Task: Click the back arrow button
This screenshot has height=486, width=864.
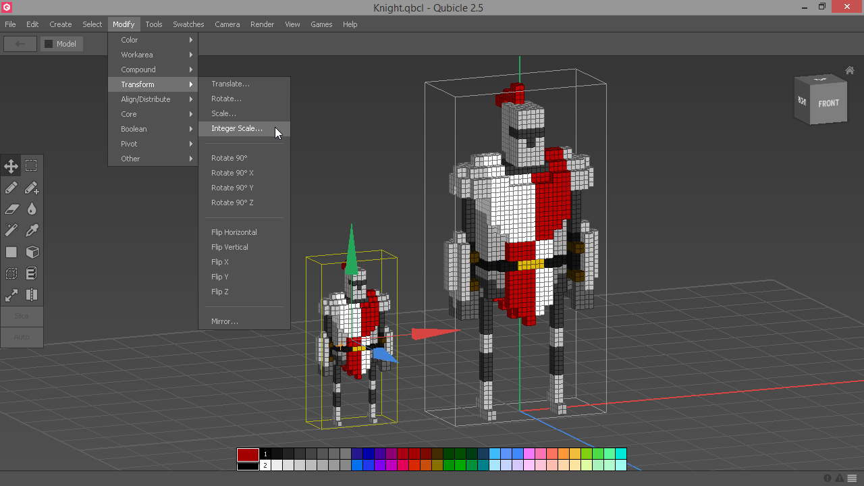Action: (20, 44)
